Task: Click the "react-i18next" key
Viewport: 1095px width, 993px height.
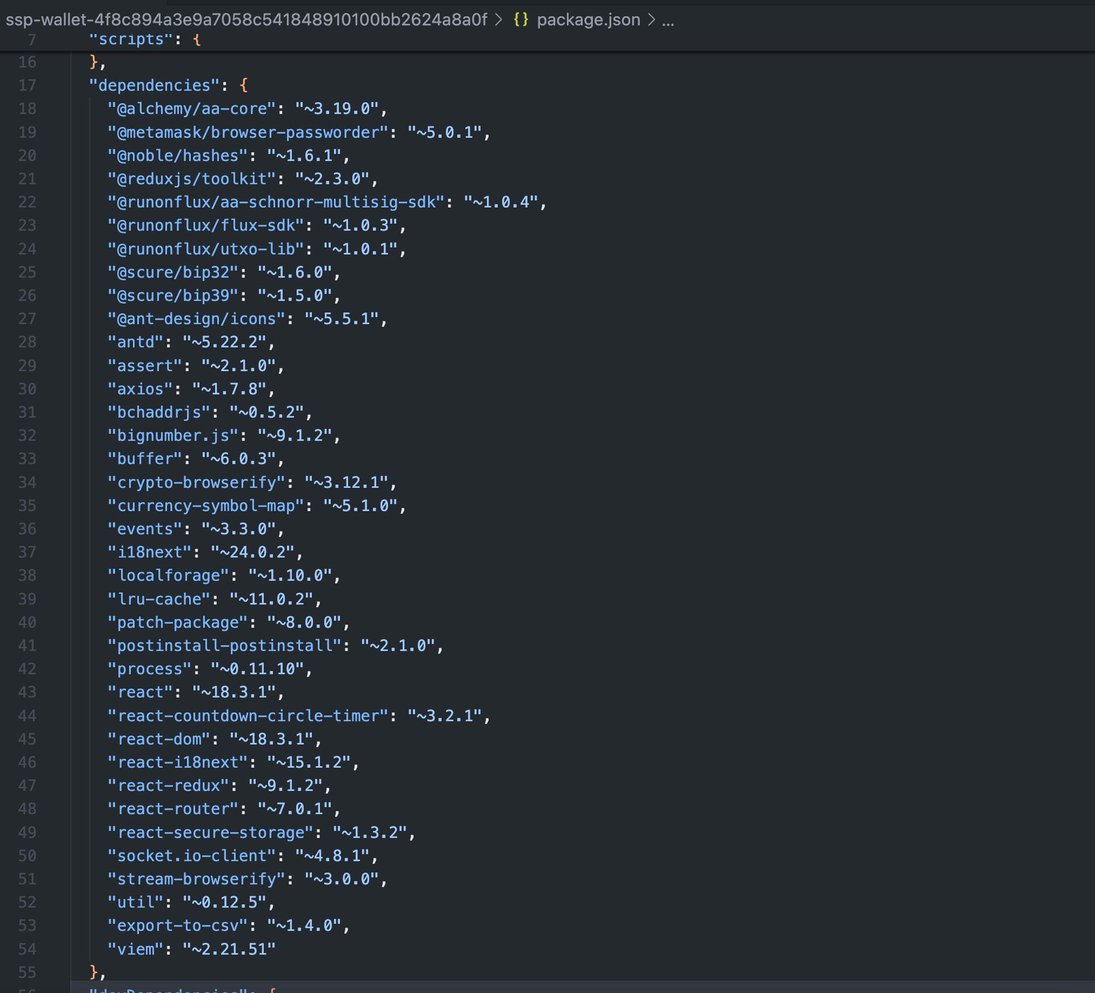Action: pos(178,762)
